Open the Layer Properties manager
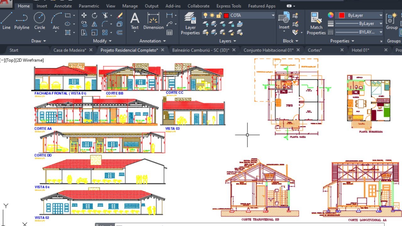 click(x=190, y=24)
